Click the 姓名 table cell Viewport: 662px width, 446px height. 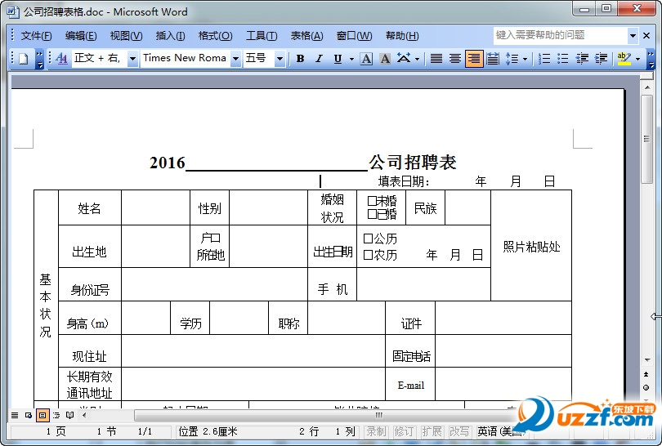click(90, 207)
